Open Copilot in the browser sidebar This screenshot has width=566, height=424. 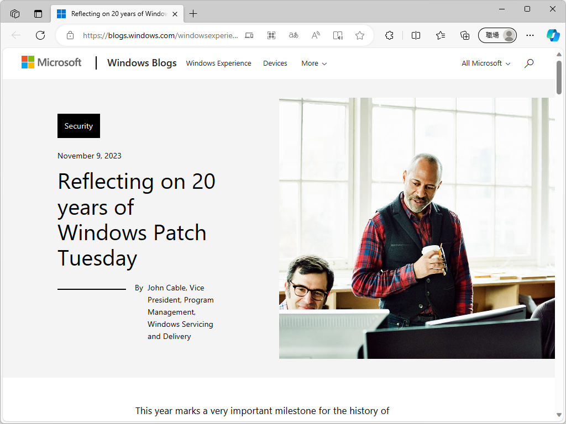click(553, 35)
